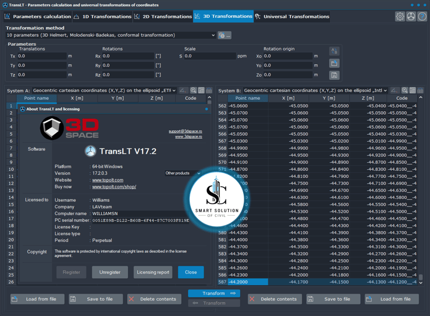Click the open parameters folder icon
The height and width of the screenshot is (316, 430).
(334, 63)
